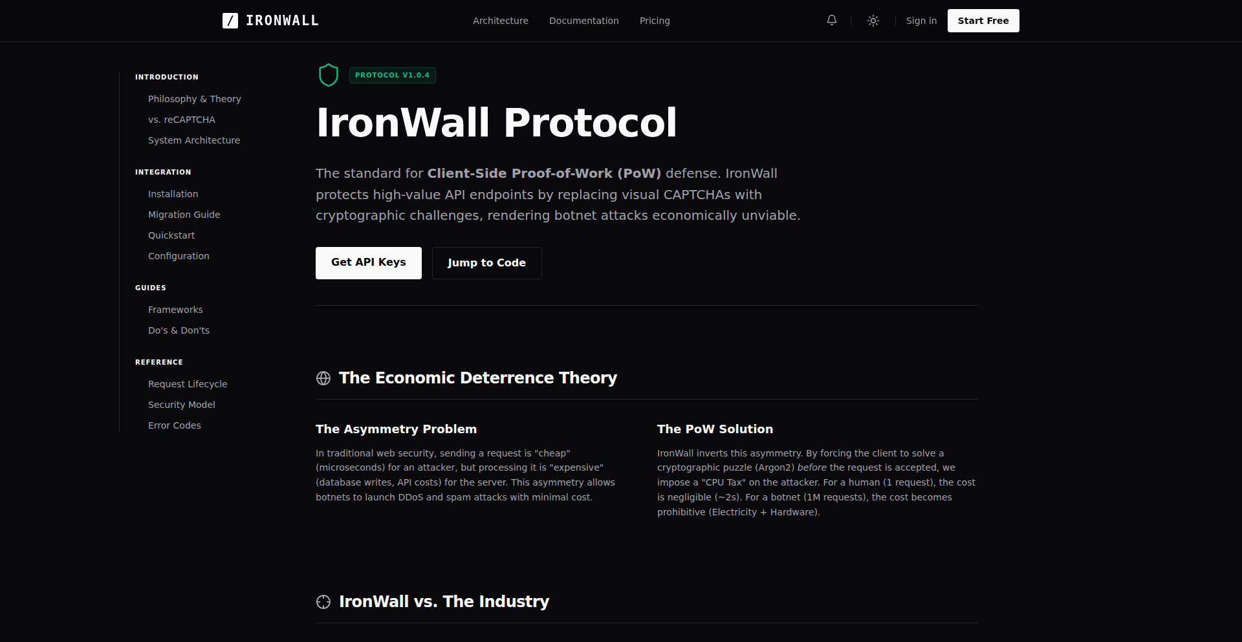Toggle light theme with the sun icon
This screenshot has height=642, width=1242.
tap(873, 20)
